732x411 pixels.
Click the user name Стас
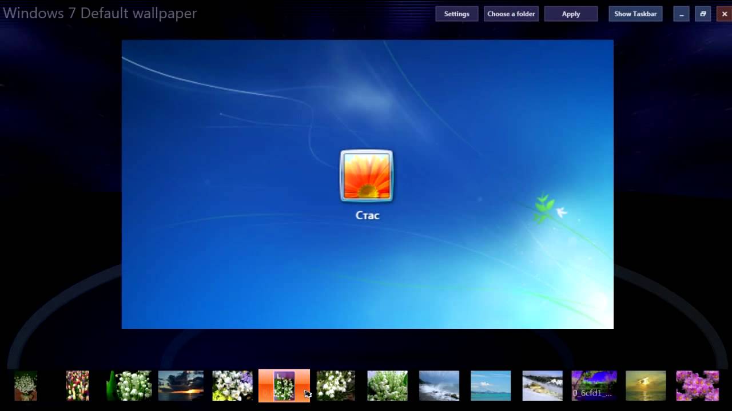tap(368, 215)
